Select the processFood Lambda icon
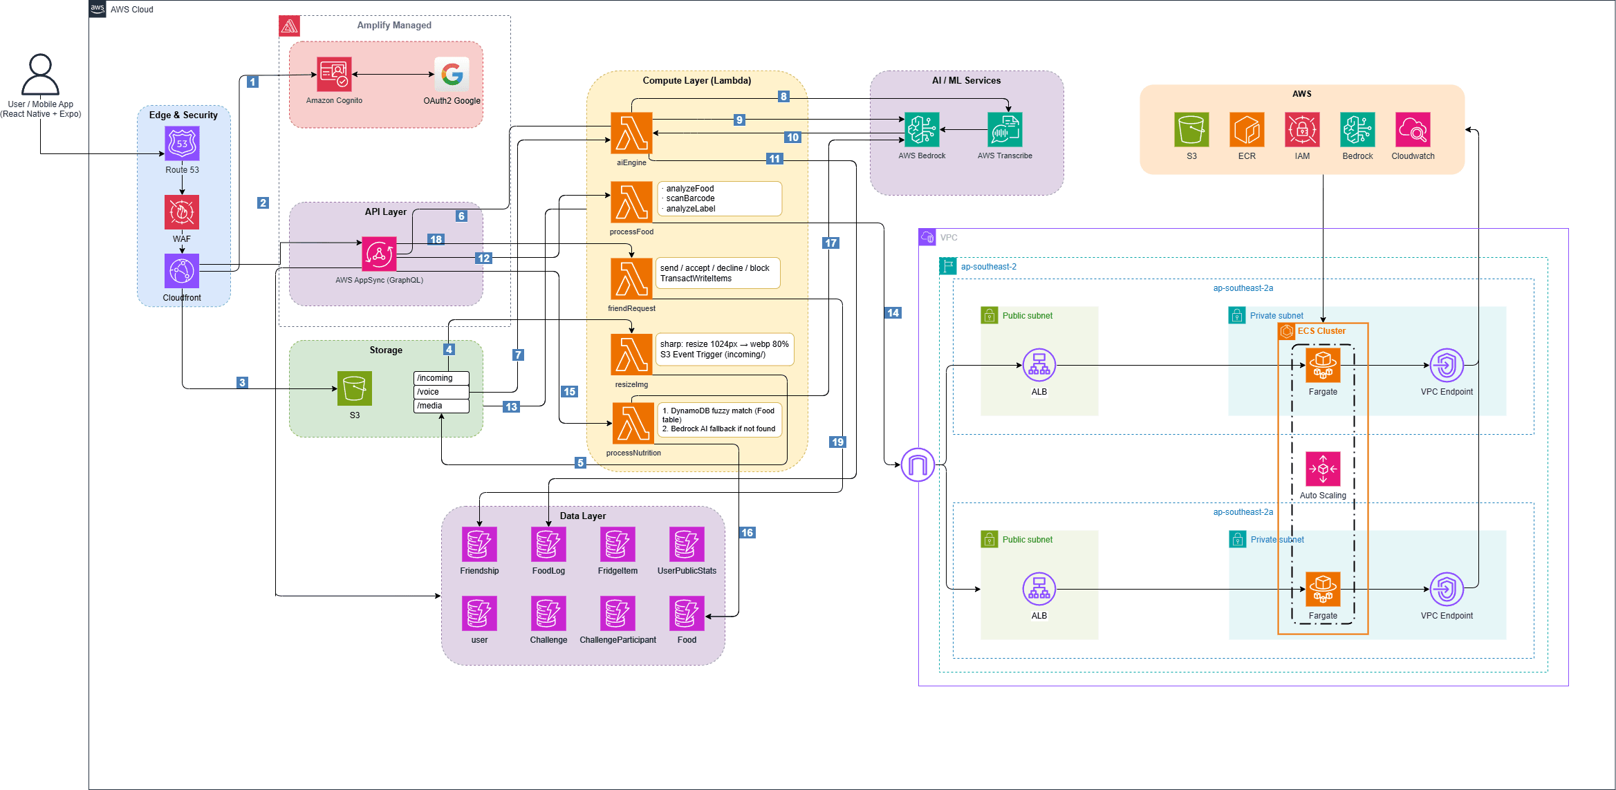Viewport: 1616px width, 790px height. point(631,202)
